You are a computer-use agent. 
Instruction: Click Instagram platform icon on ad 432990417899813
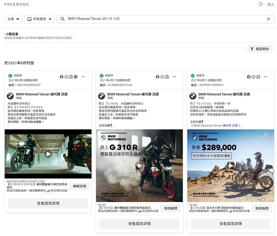[x=253, y=77]
